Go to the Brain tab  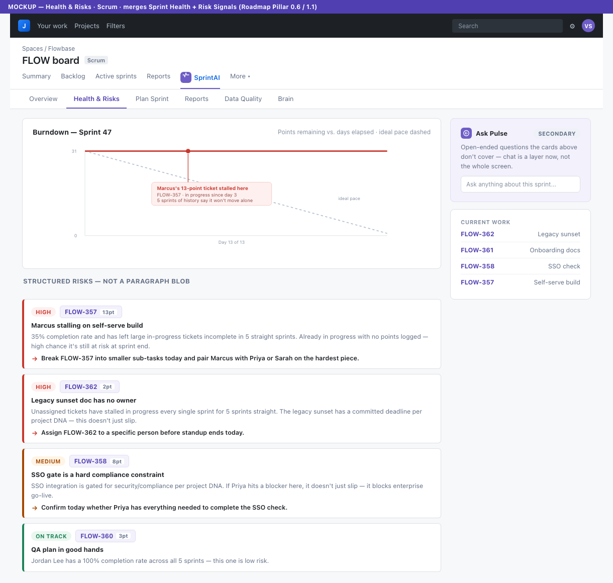point(286,99)
